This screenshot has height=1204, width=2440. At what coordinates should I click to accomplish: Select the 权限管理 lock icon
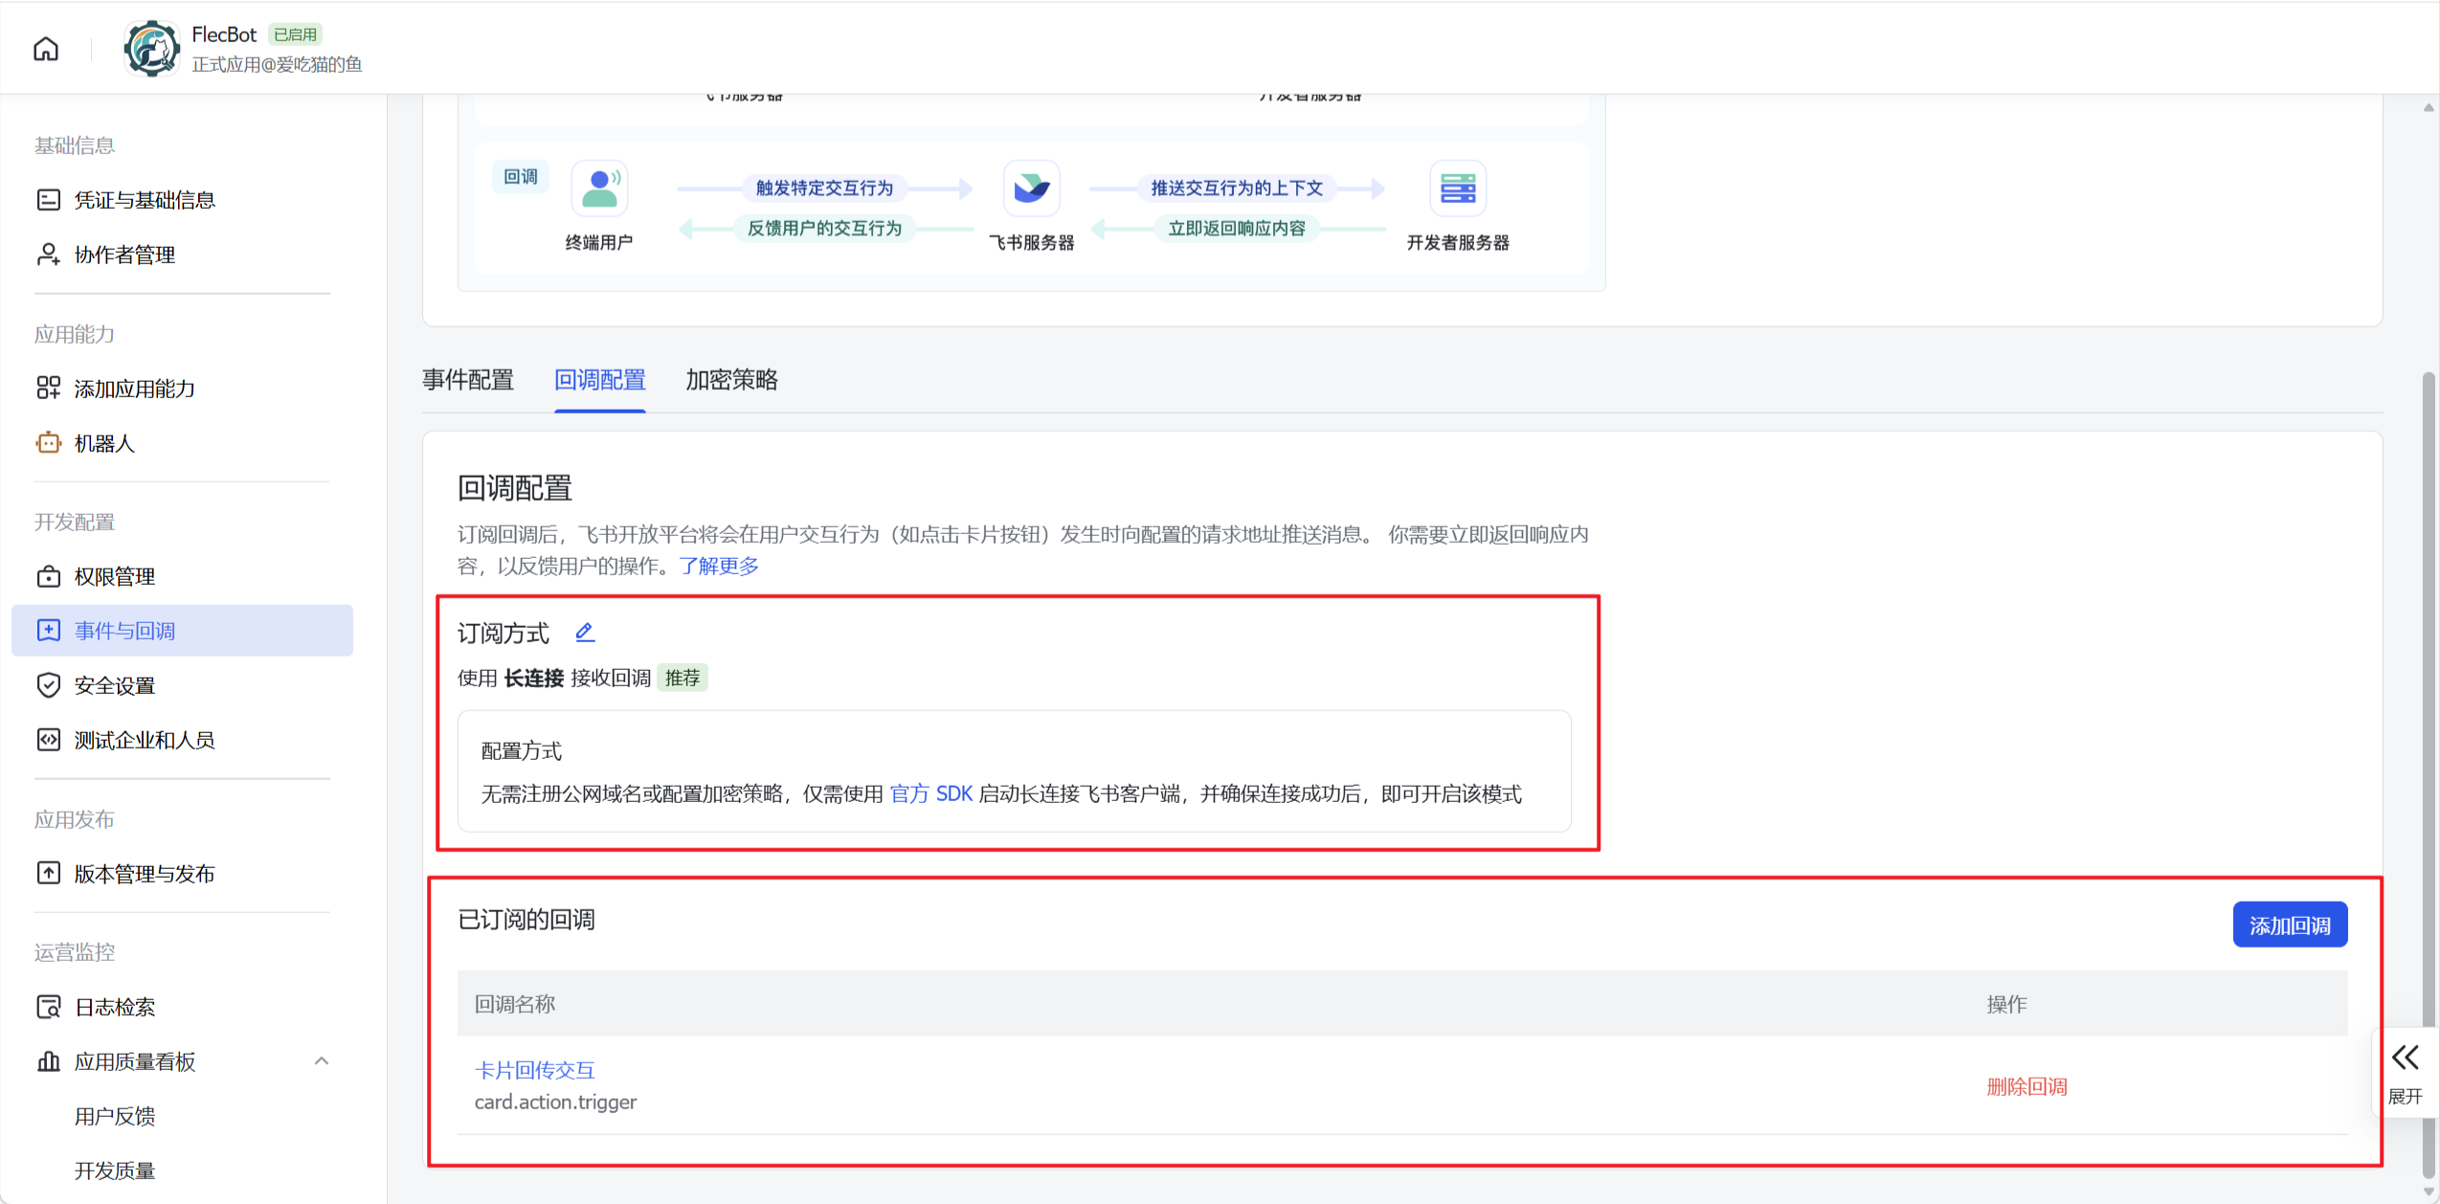click(x=48, y=576)
